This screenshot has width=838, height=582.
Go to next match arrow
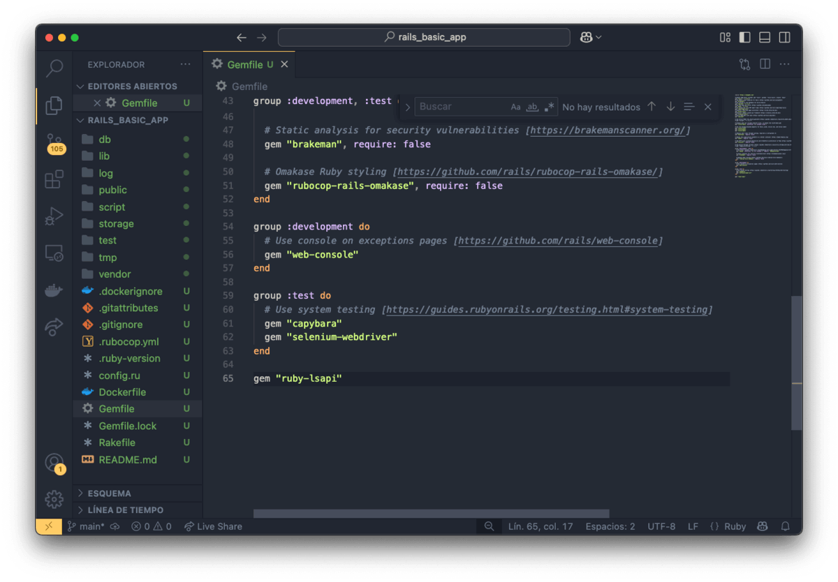pyautogui.click(x=670, y=107)
